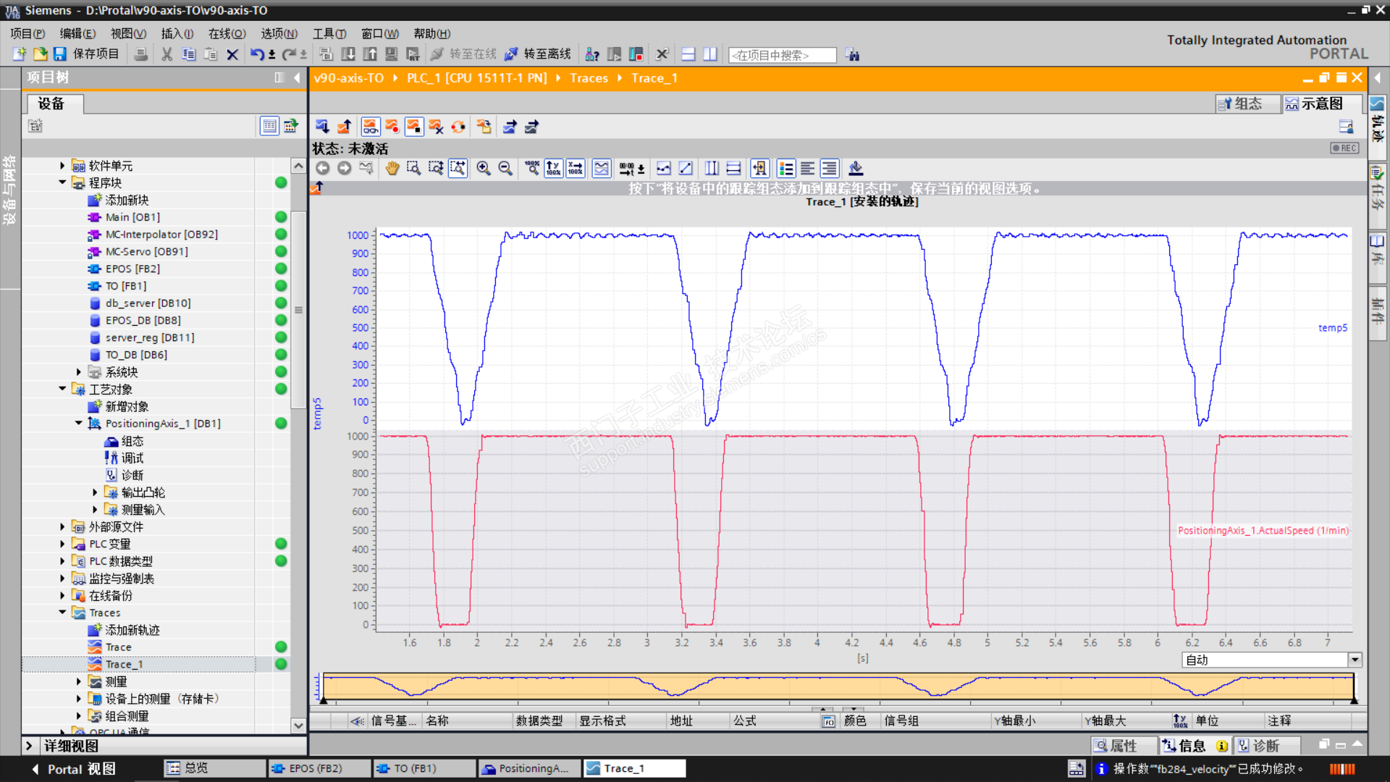
Task: Click the Portal 视图 link
Action: coord(80,768)
